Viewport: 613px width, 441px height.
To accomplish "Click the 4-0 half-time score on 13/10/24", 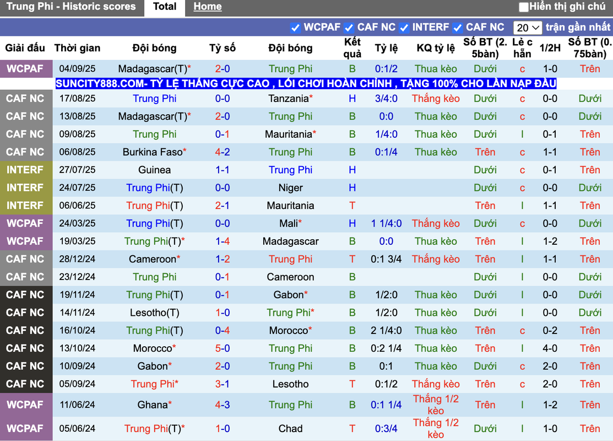I will (x=550, y=348).
